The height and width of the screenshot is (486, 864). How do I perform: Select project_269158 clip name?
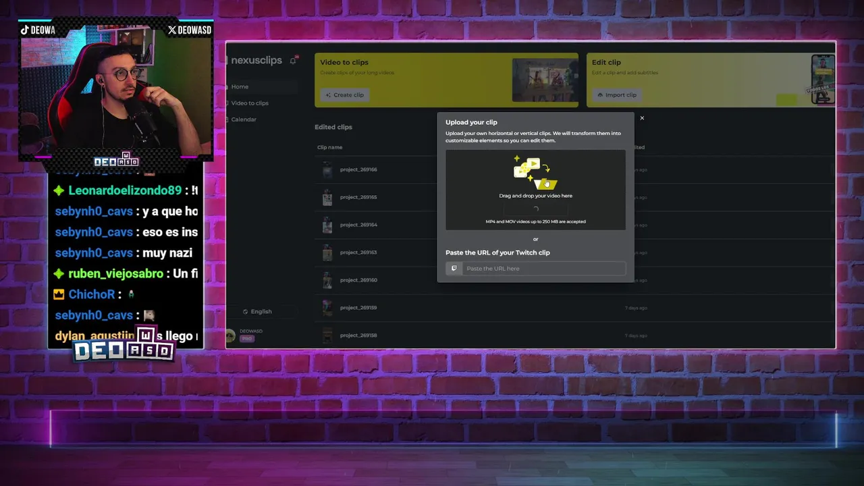tap(358, 335)
